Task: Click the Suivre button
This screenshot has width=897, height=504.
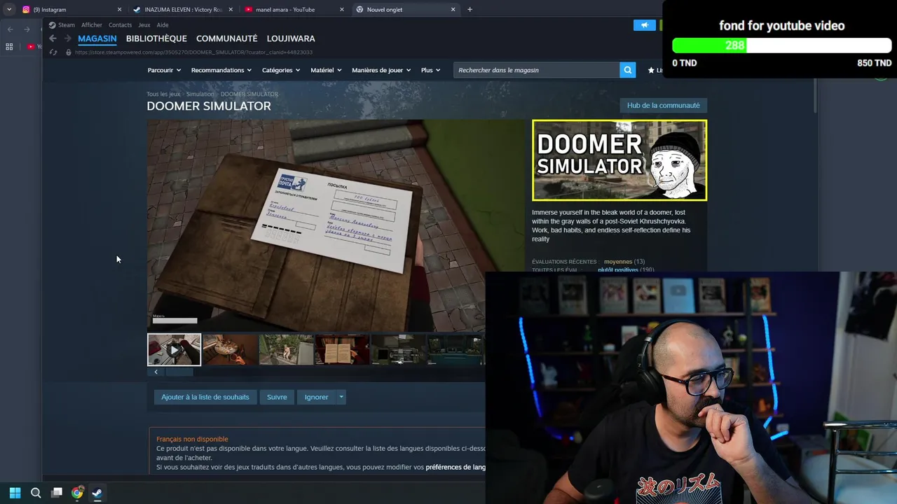Action: [277, 397]
